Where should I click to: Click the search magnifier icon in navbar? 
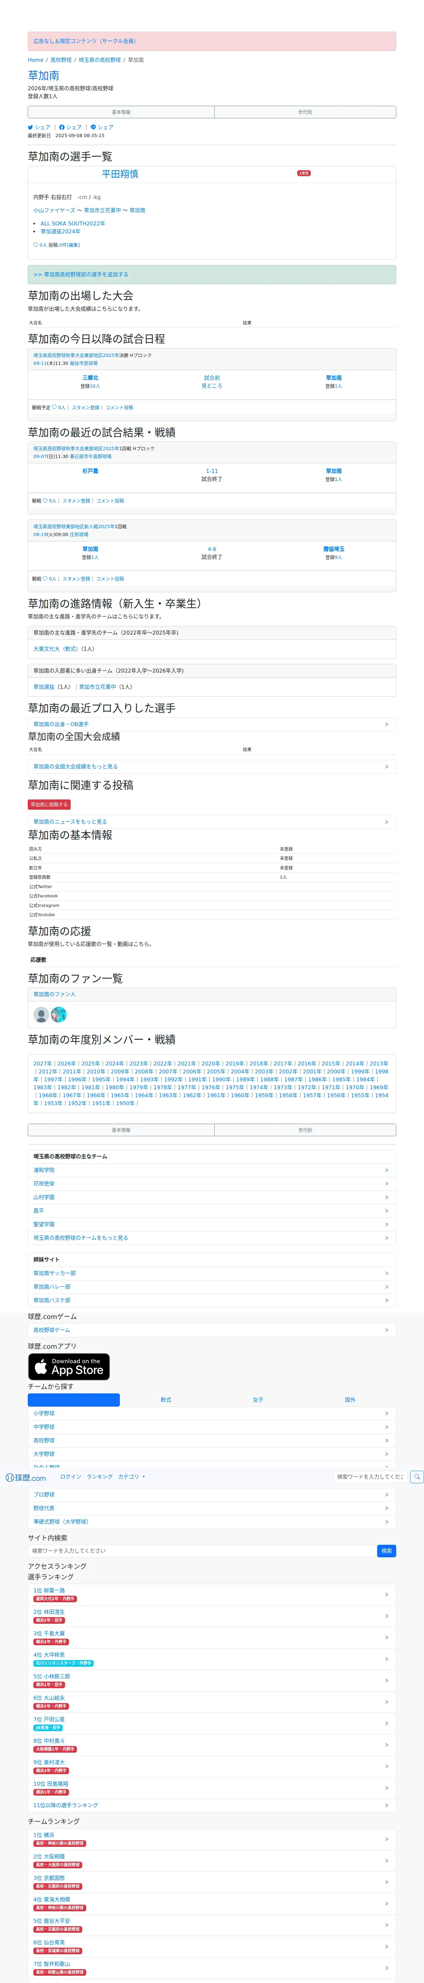click(416, 1476)
